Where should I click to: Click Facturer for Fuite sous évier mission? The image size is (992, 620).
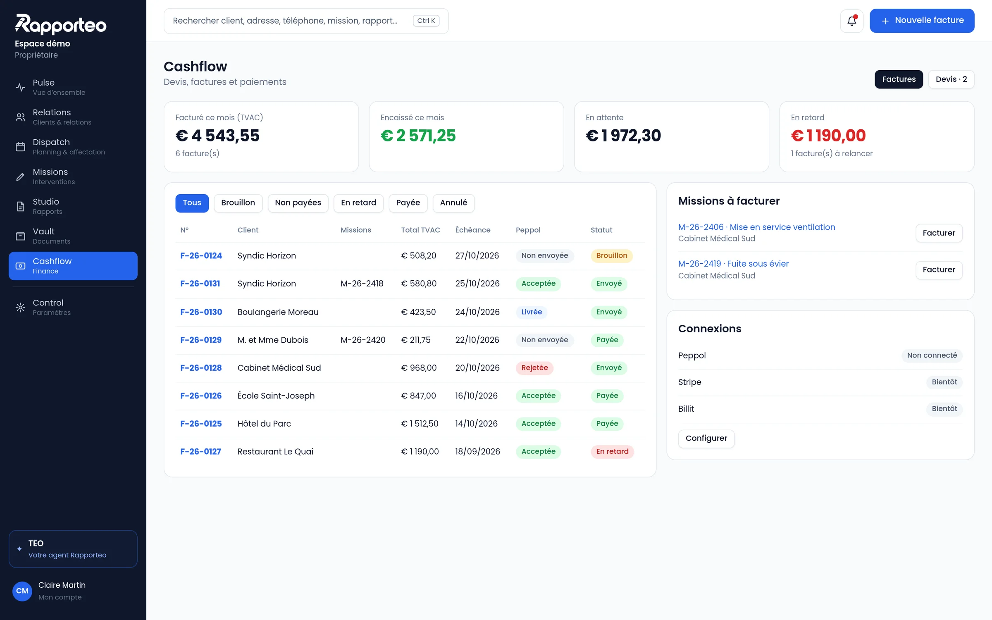click(x=939, y=270)
